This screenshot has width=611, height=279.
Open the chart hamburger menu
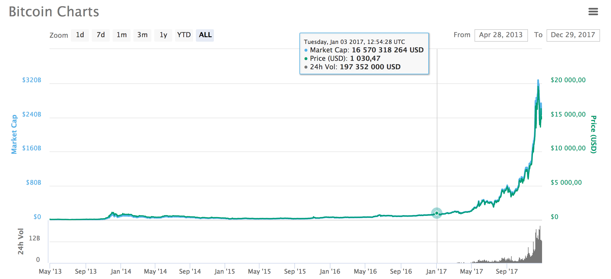click(x=593, y=12)
